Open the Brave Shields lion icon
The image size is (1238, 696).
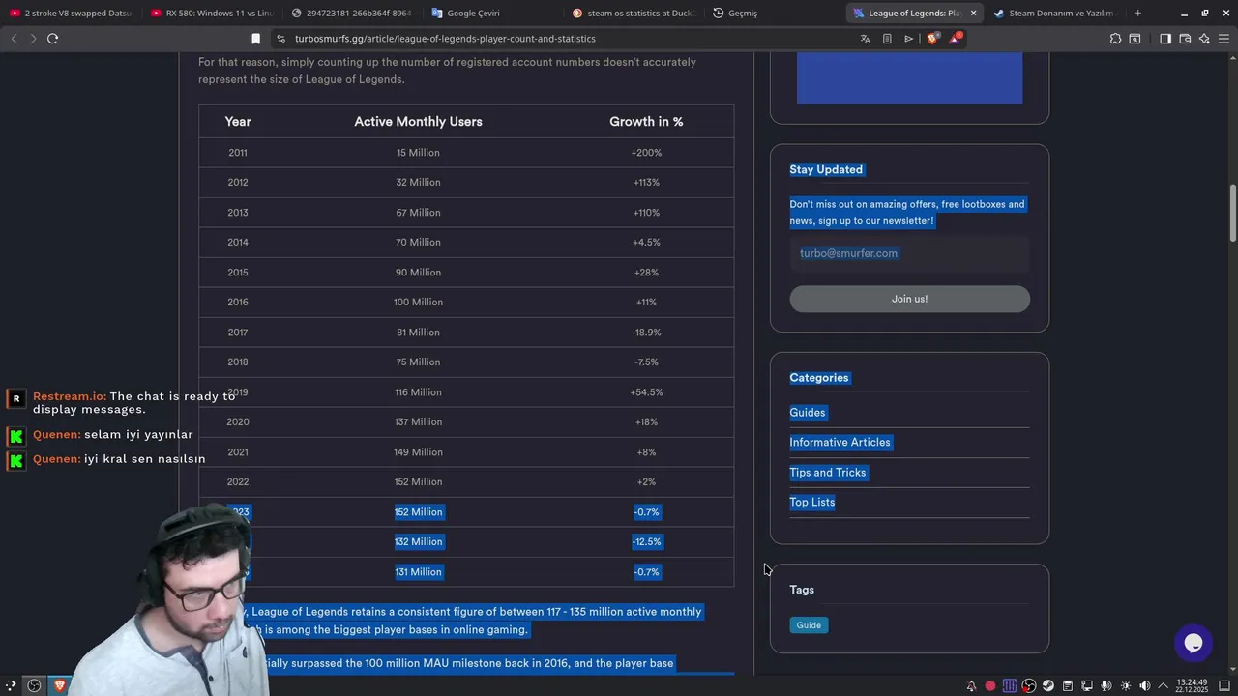(932, 39)
